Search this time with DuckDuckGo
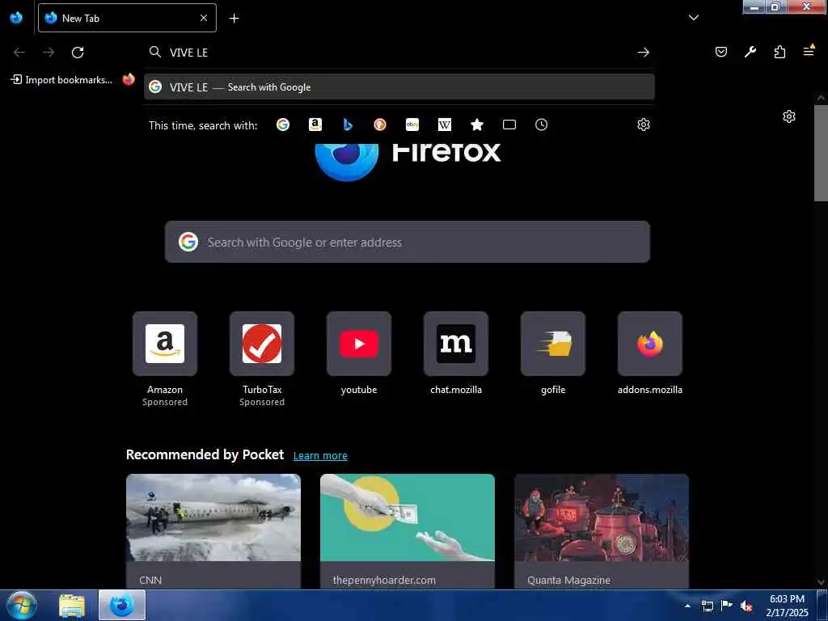Image resolution: width=828 pixels, height=621 pixels. click(x=380, y=125)
